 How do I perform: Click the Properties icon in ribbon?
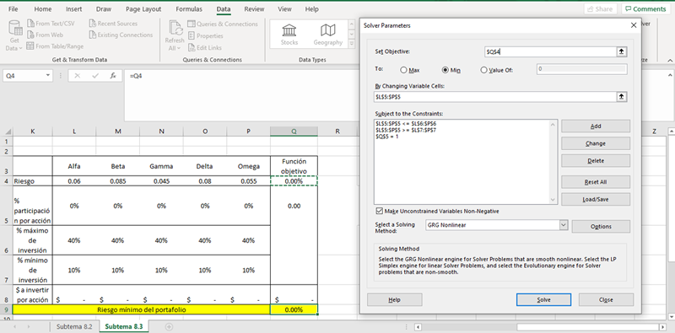click(192, 35)
